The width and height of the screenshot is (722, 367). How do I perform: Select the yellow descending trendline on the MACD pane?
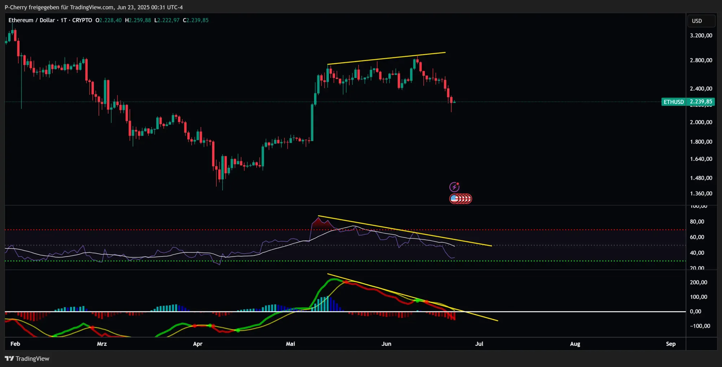[413, 298]
